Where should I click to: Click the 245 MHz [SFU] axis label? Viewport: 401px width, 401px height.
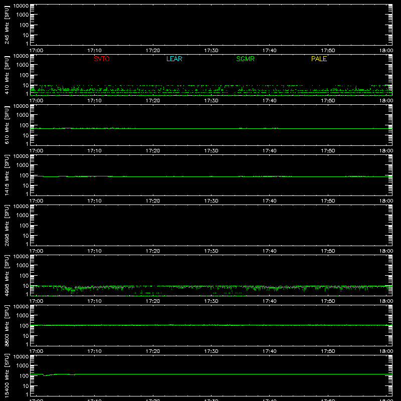7,25
